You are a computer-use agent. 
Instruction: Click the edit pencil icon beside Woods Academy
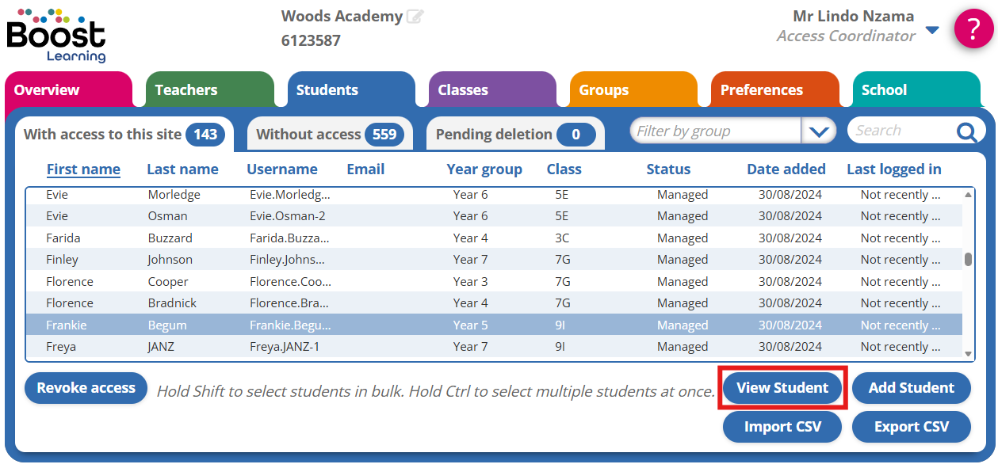click(x=415, y=17)
